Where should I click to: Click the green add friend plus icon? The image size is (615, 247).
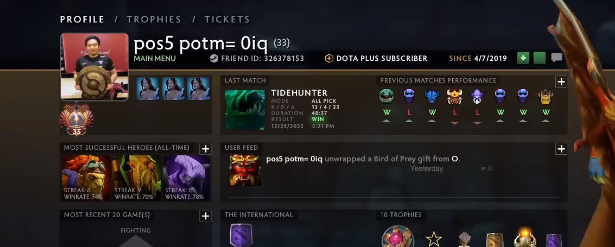tap(523, 58)
